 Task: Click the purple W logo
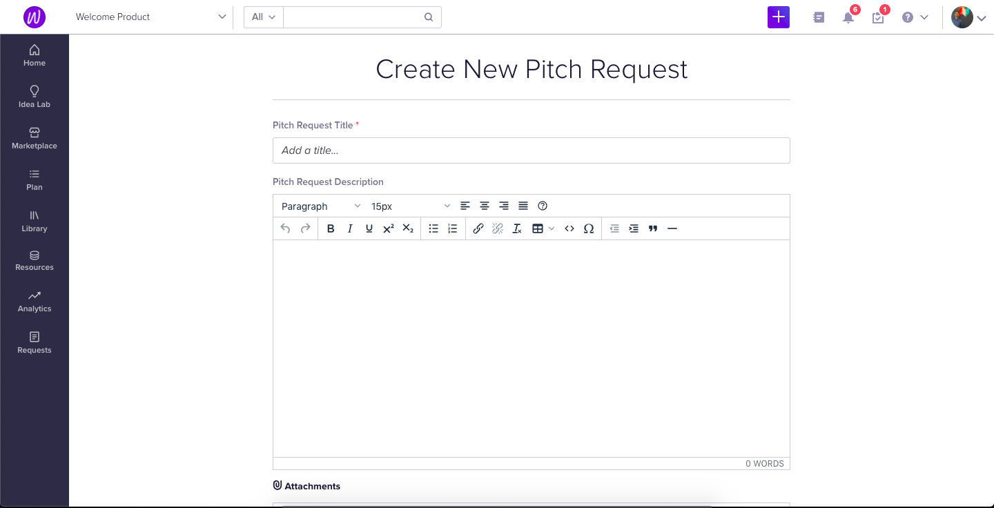pos(35,17)
